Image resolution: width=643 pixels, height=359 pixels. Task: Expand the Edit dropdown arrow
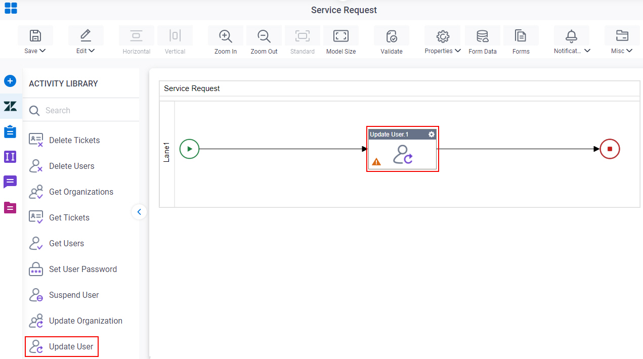tap(92, 51)
